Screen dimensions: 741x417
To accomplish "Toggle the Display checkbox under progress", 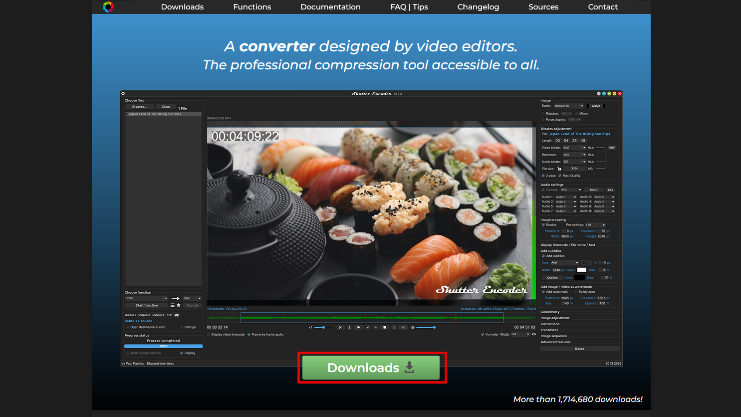I will coord(182,353).
